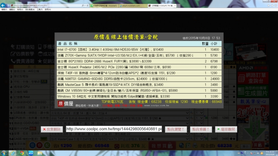Open quantity dropdown in CASE row
The width and height of the screenshot is (278, 156).
199,139
